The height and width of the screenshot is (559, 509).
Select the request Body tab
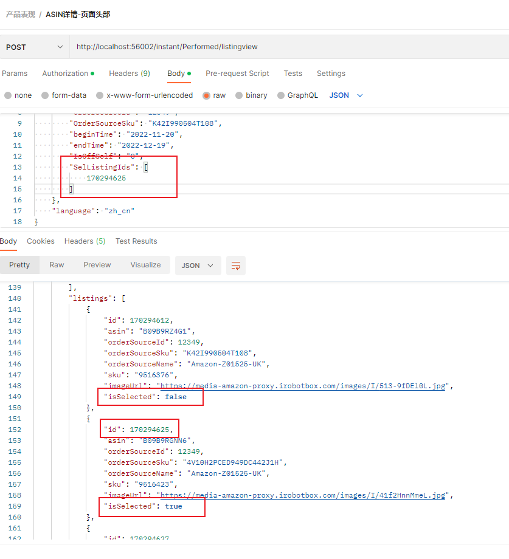click(179, 74)
